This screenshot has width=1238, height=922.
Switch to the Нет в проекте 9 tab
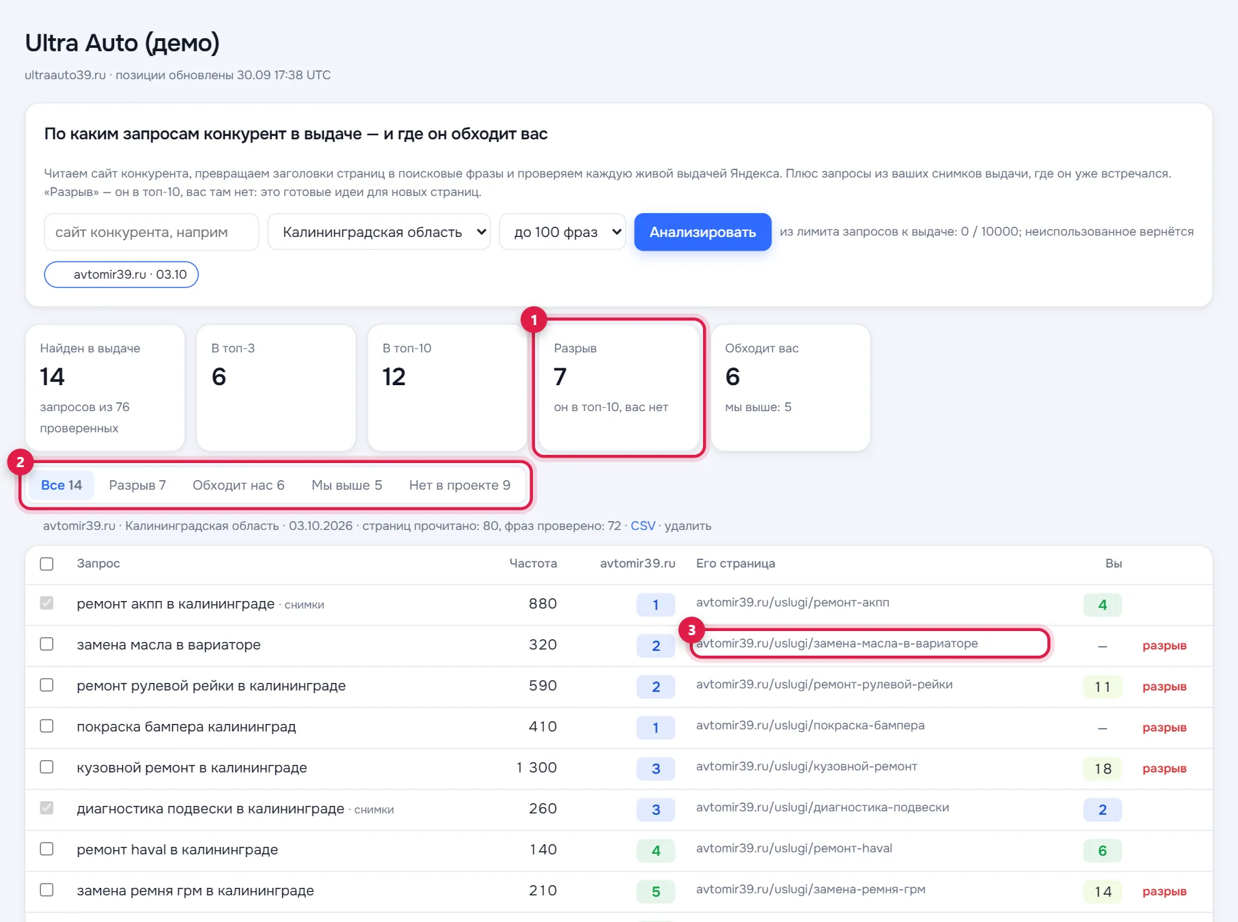pos(460,485)
